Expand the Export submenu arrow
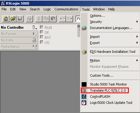The height and width of the screenshot is (113, 140). click(x=137, y=43)
